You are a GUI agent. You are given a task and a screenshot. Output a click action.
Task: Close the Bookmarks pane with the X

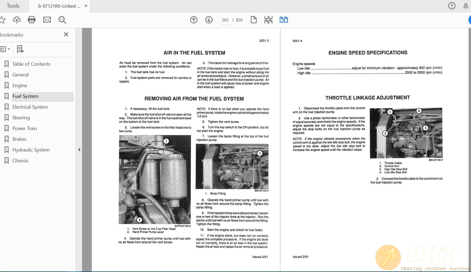(66, 34)
